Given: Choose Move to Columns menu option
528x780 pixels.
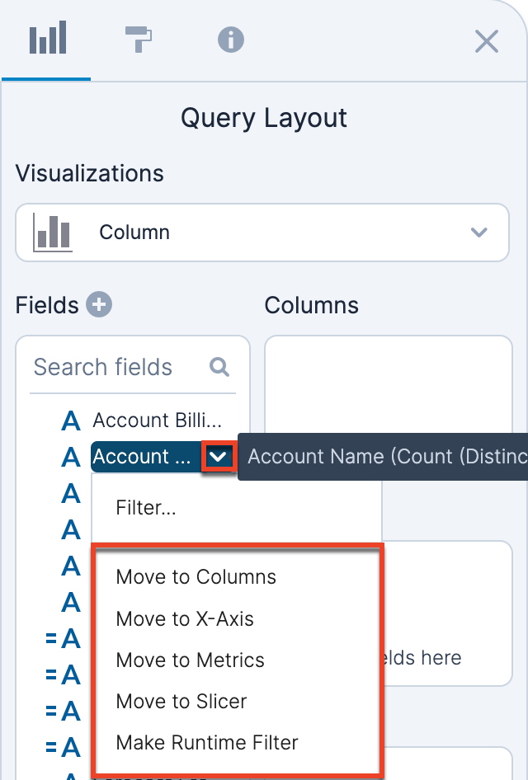Looking at the screenshot, I should click(x=196, y=577).
